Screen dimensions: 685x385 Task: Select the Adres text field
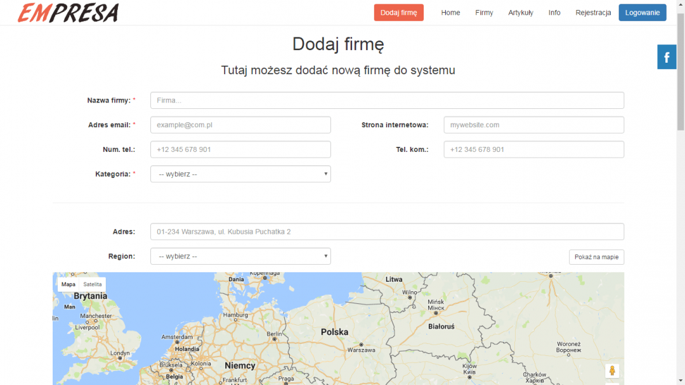pyautogui.click(x=387, y=232)
